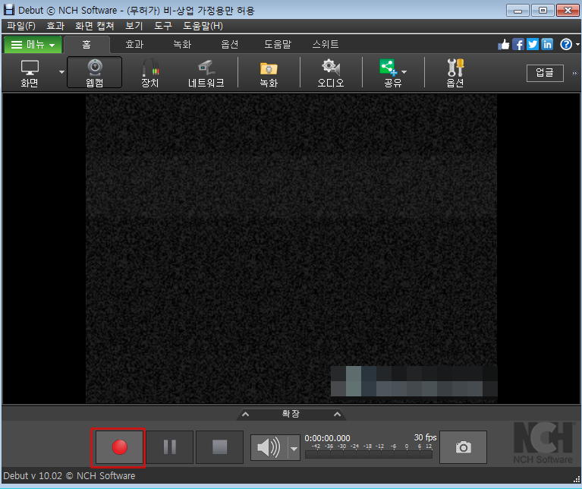
Task: Open the 오디오 audio settings
Action: (x=331, y=73)
